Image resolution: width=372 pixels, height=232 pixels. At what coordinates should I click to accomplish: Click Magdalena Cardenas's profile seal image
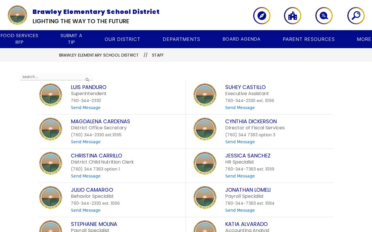tap(51, 129)
